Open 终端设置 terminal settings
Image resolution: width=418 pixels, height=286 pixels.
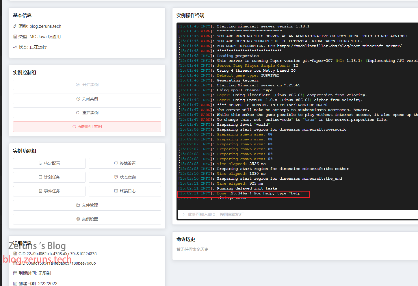click(125, 163)
